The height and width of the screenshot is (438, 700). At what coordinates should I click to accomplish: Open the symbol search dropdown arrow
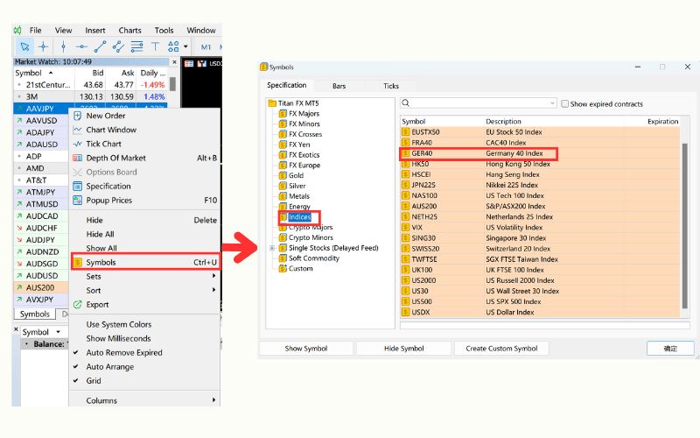click(x=551, y=103)
